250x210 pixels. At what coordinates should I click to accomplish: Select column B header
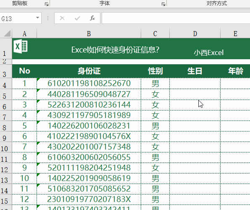point(89,34)
